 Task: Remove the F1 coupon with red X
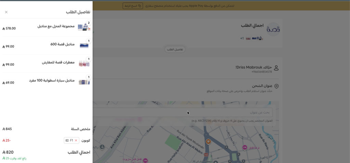tap(76, 140)
